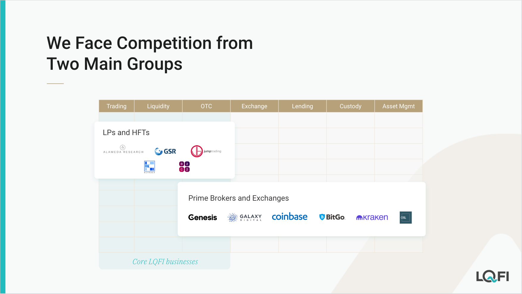Click the LPs and HFTs heading
The height and width of the screenshot is (294, 522).
click(x=126, y=132)
